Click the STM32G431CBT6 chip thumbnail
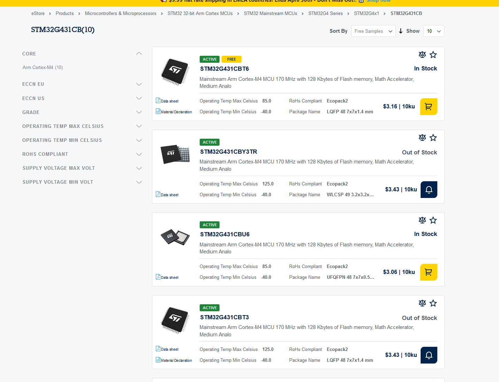 [x=175, y=72]
